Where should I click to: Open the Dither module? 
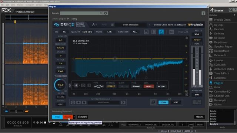pyautogui.click(x=218, y=105)
